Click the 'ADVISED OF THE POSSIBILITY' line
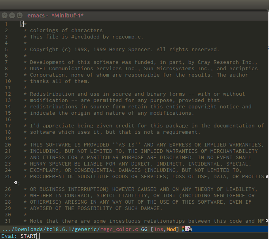Image resolution: width=269 pixels, height=239 pixels. click(93, 208)
